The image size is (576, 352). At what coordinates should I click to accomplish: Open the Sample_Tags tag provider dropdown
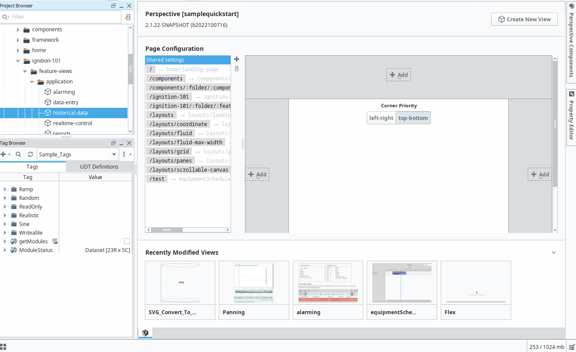(114, 154)
